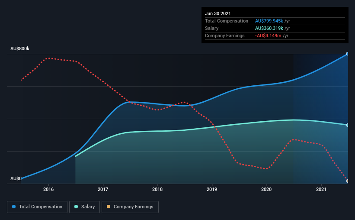Click the 2017 x-axis label
This screenshot has height=220, width=355.
point(103,189)
